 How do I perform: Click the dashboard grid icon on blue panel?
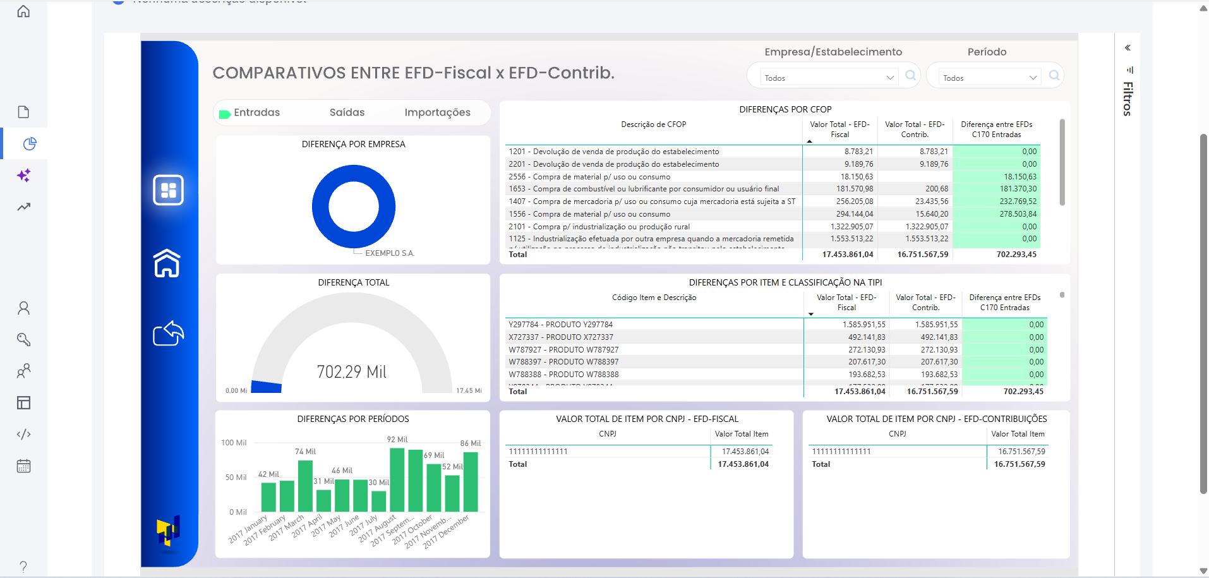point(168,190)
